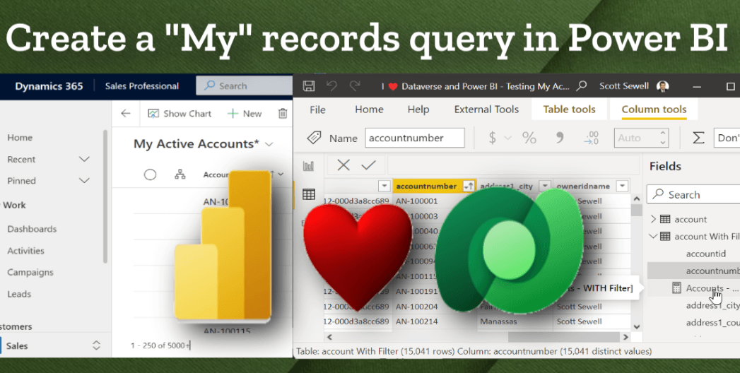
Task: Commit the formula with checkmark icon
Action: (368, 165)
